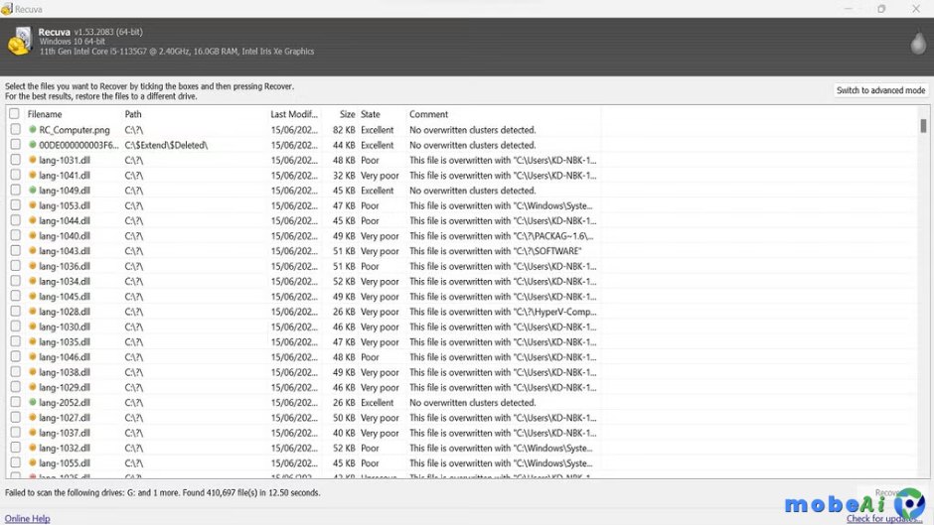Image resolution: width=934 pixels, height=525 pixels.
Task: Click green status dot of lang-2052.dll
Action: [33, 403]
